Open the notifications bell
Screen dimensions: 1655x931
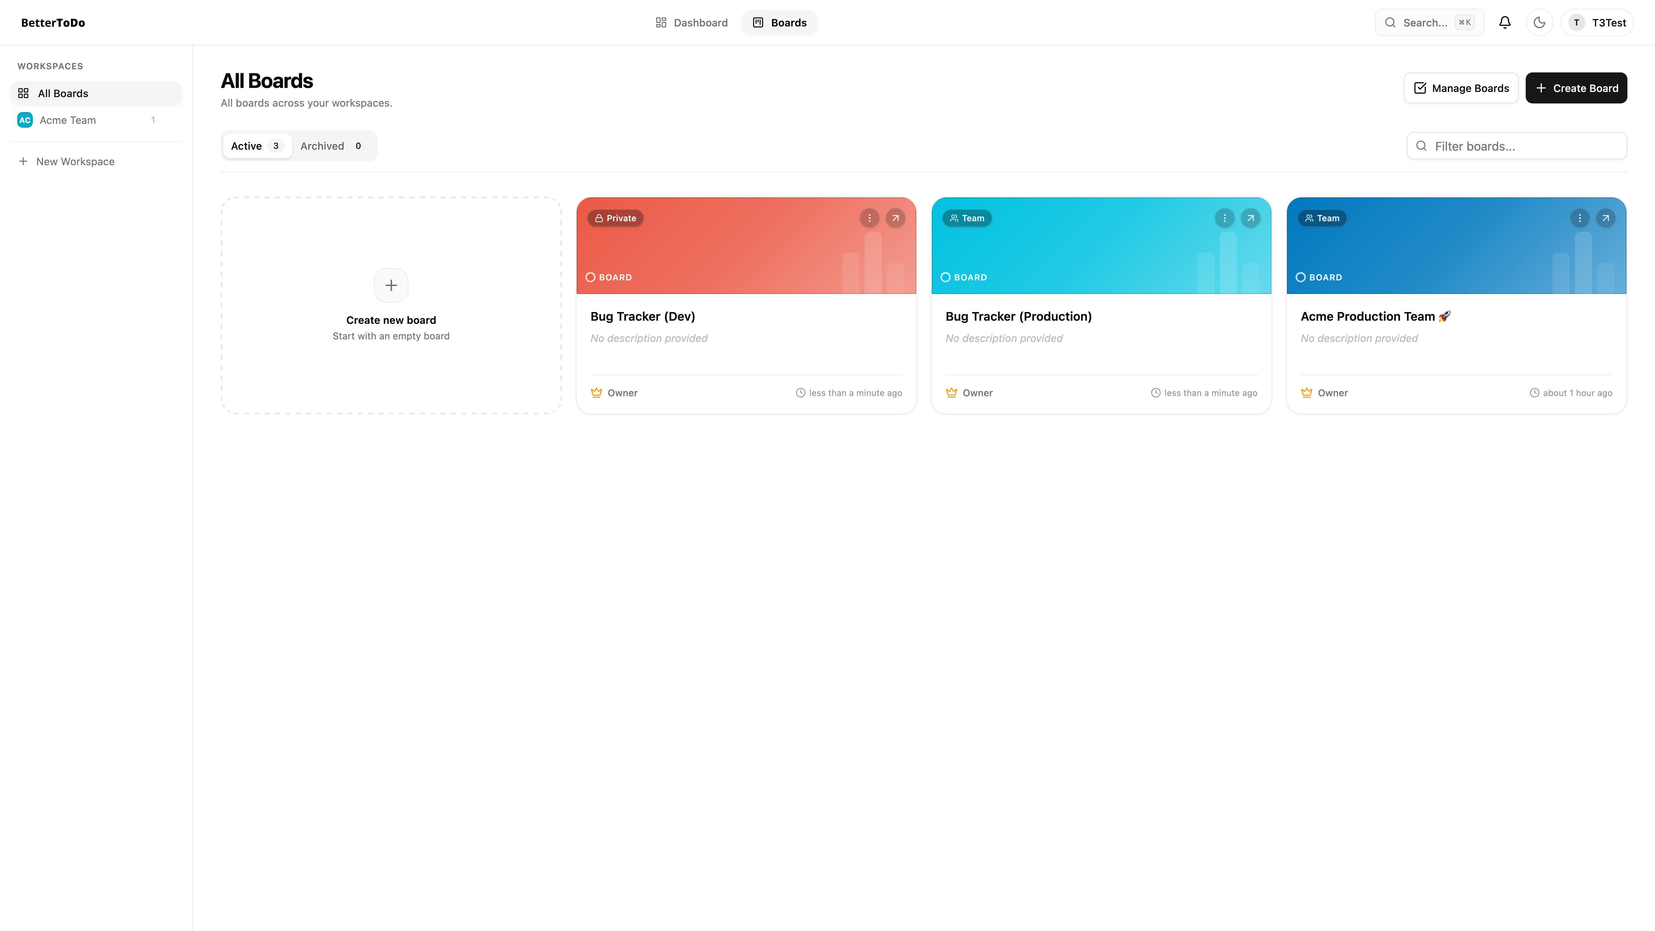pyautogui.click(x=1505, y=22)
